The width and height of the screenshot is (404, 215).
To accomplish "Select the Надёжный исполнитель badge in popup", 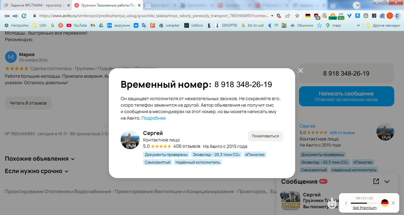I will click(198, 162).
